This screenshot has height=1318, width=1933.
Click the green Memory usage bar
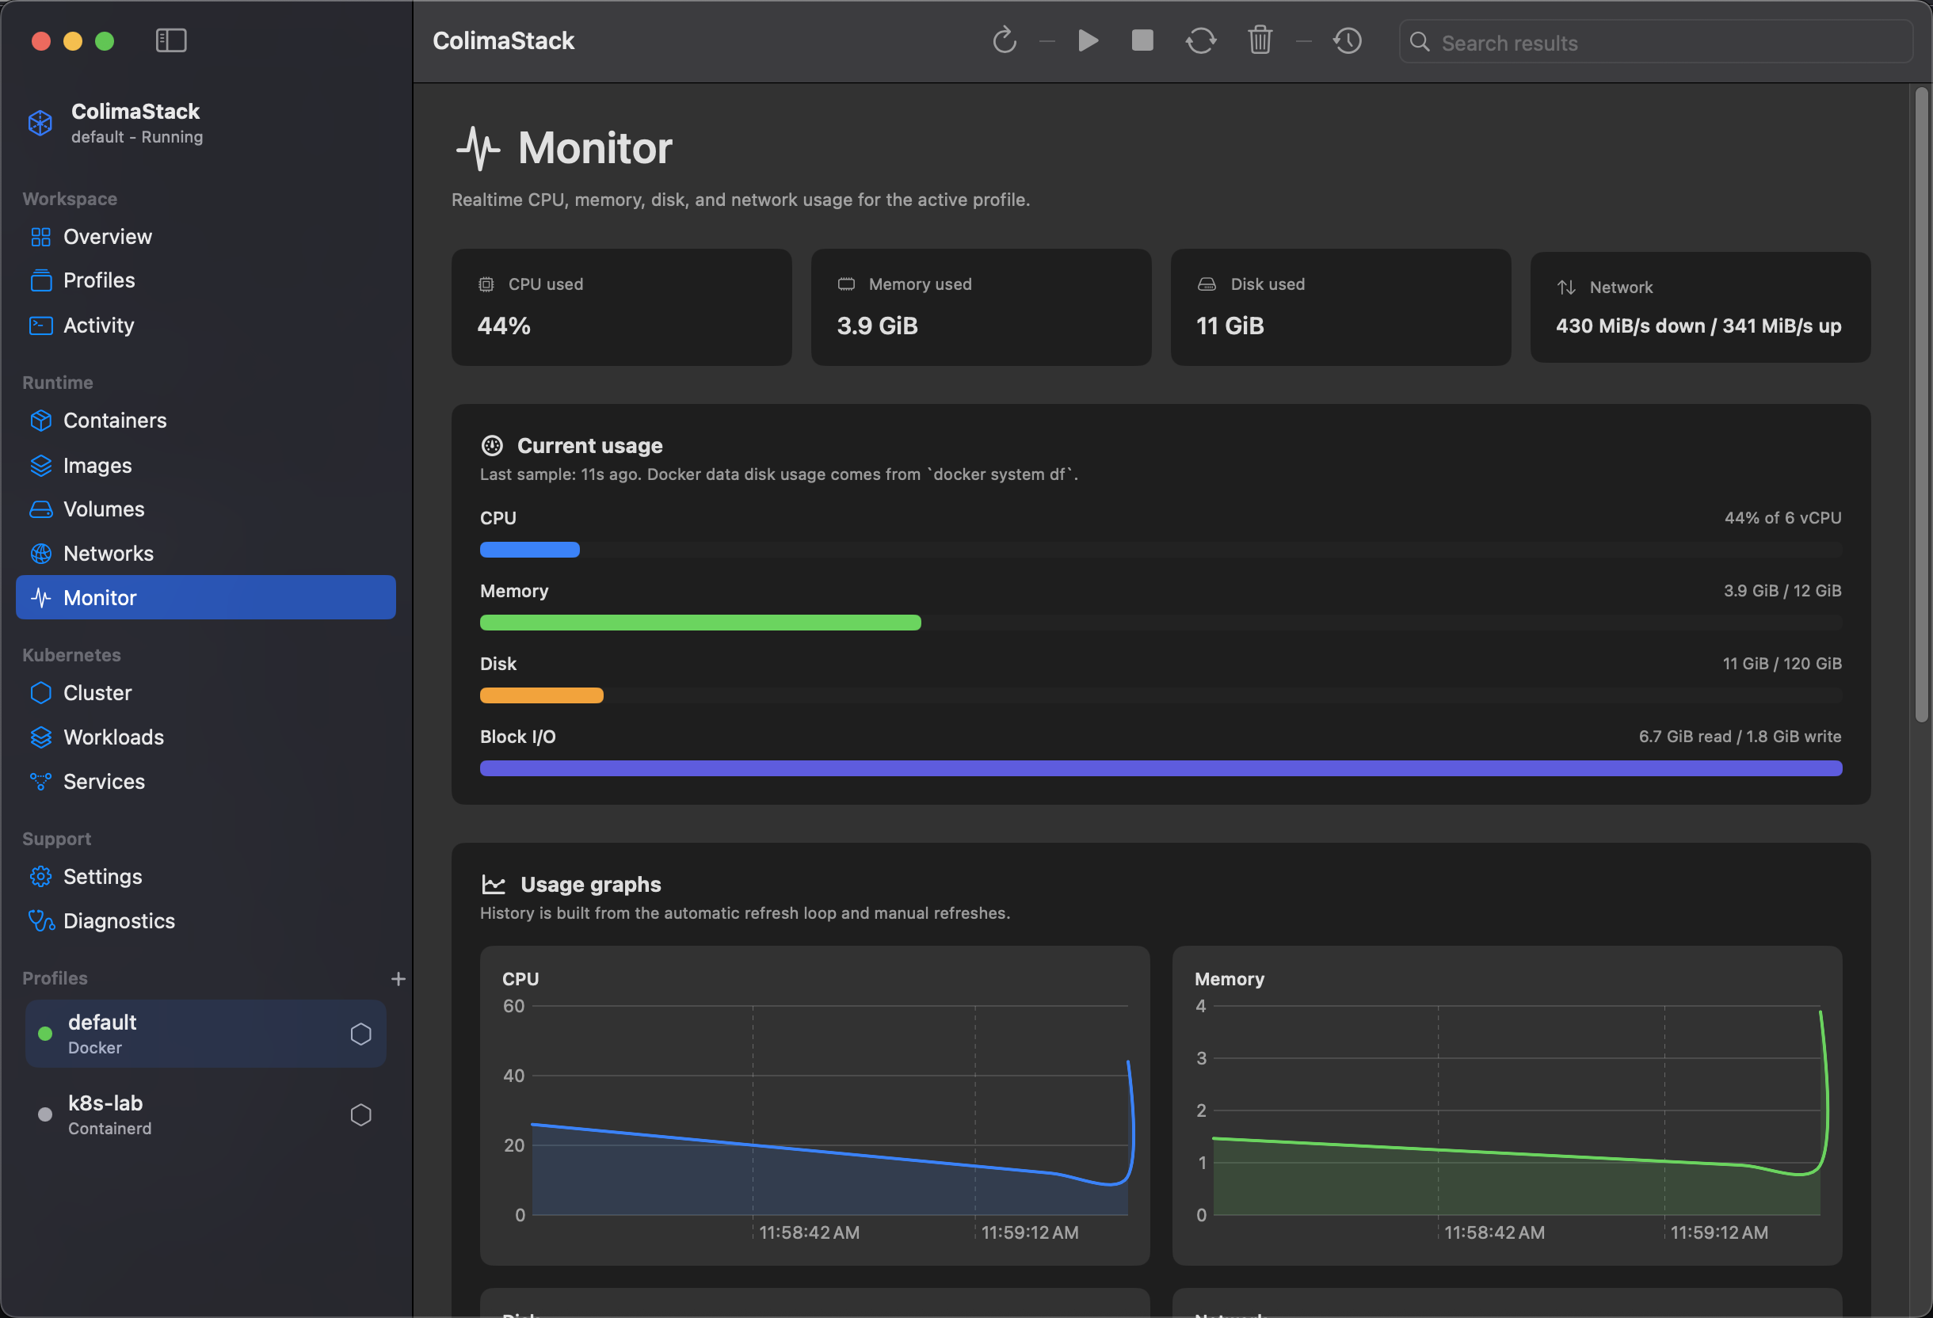pos(700,623)
